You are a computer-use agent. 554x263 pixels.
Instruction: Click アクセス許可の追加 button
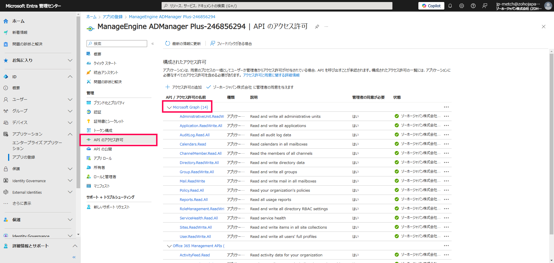tap(184, 87)
